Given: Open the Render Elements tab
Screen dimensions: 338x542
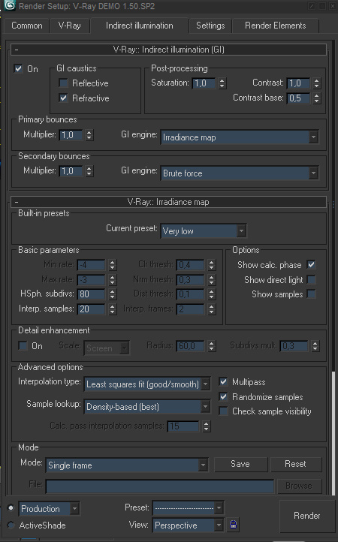Looking at the screenshot, I should pos(276,26).
